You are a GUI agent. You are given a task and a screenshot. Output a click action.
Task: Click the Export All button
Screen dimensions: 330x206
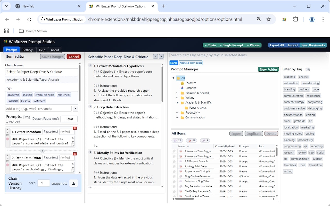277,45
